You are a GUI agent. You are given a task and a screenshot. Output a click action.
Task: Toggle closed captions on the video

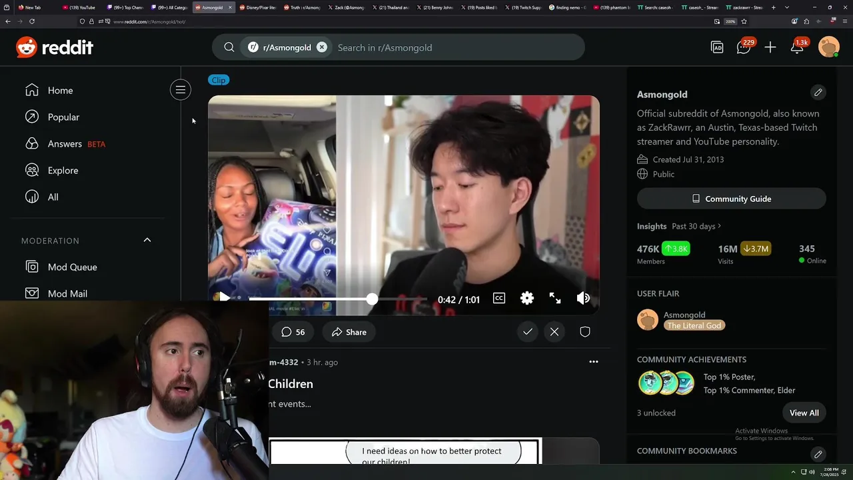pyautogui.click(x=499, y=298)
